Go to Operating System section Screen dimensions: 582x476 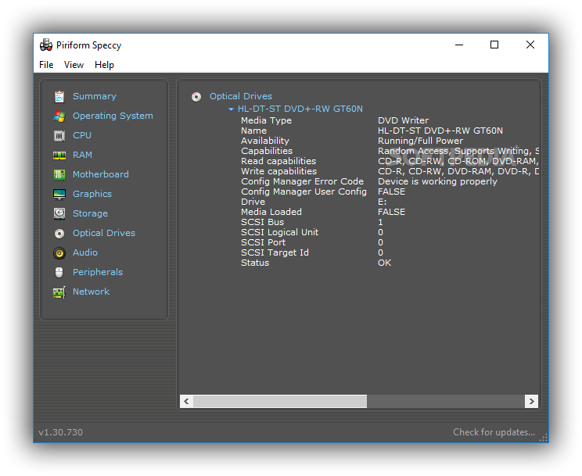pyautogui.click(x=113, y=116)
